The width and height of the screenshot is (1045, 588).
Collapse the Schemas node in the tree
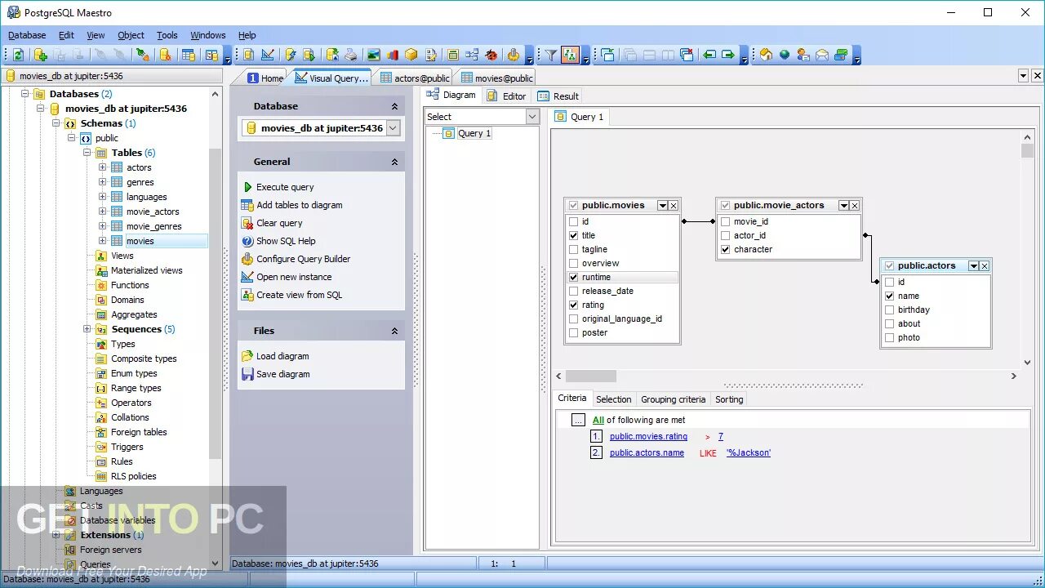pyautogui.click(x=56, y=123)
